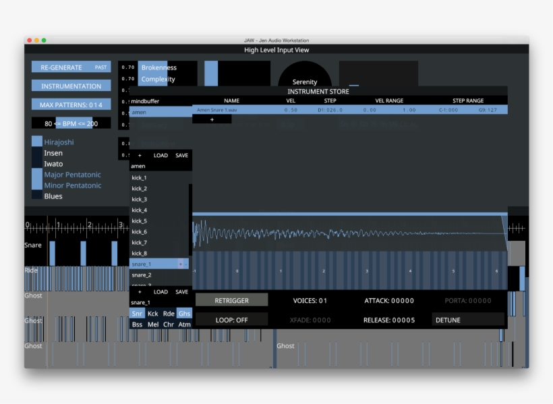553x404 pixels.
Task: Toggle LOOP off setting for the sample
Action: [x=233, y=318]
